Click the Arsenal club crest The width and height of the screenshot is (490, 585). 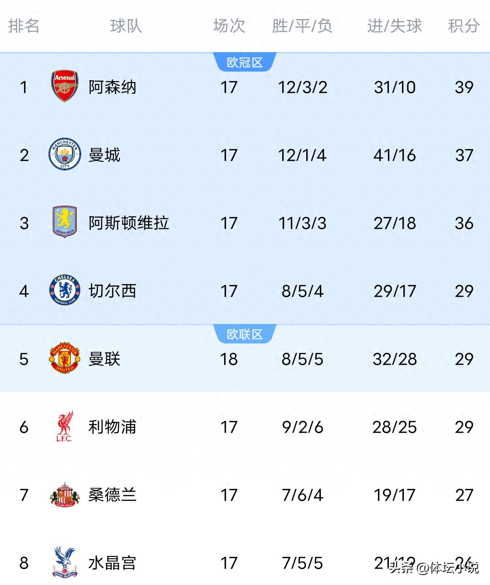coord(65,86)
